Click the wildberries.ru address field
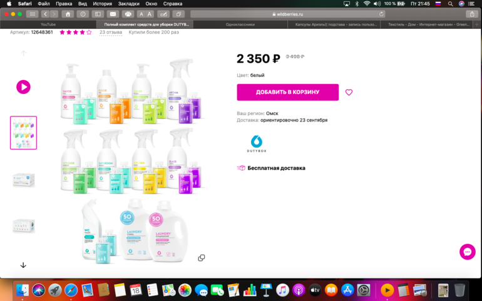 pyautogui.click(x=288, y=14)
